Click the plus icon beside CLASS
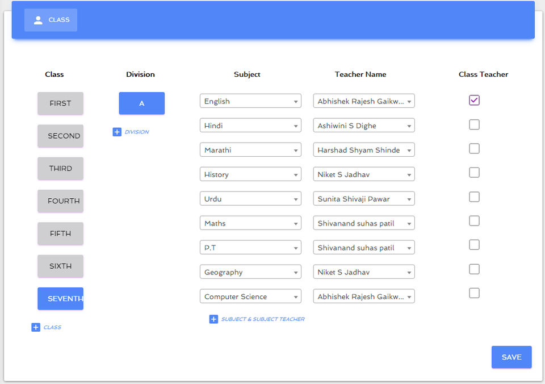 36,327
